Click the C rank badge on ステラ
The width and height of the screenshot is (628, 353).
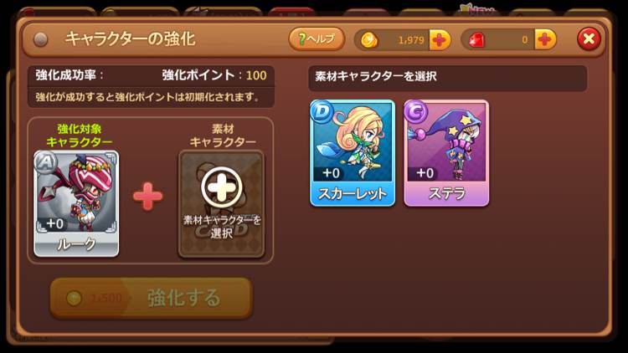click(415, 111)
